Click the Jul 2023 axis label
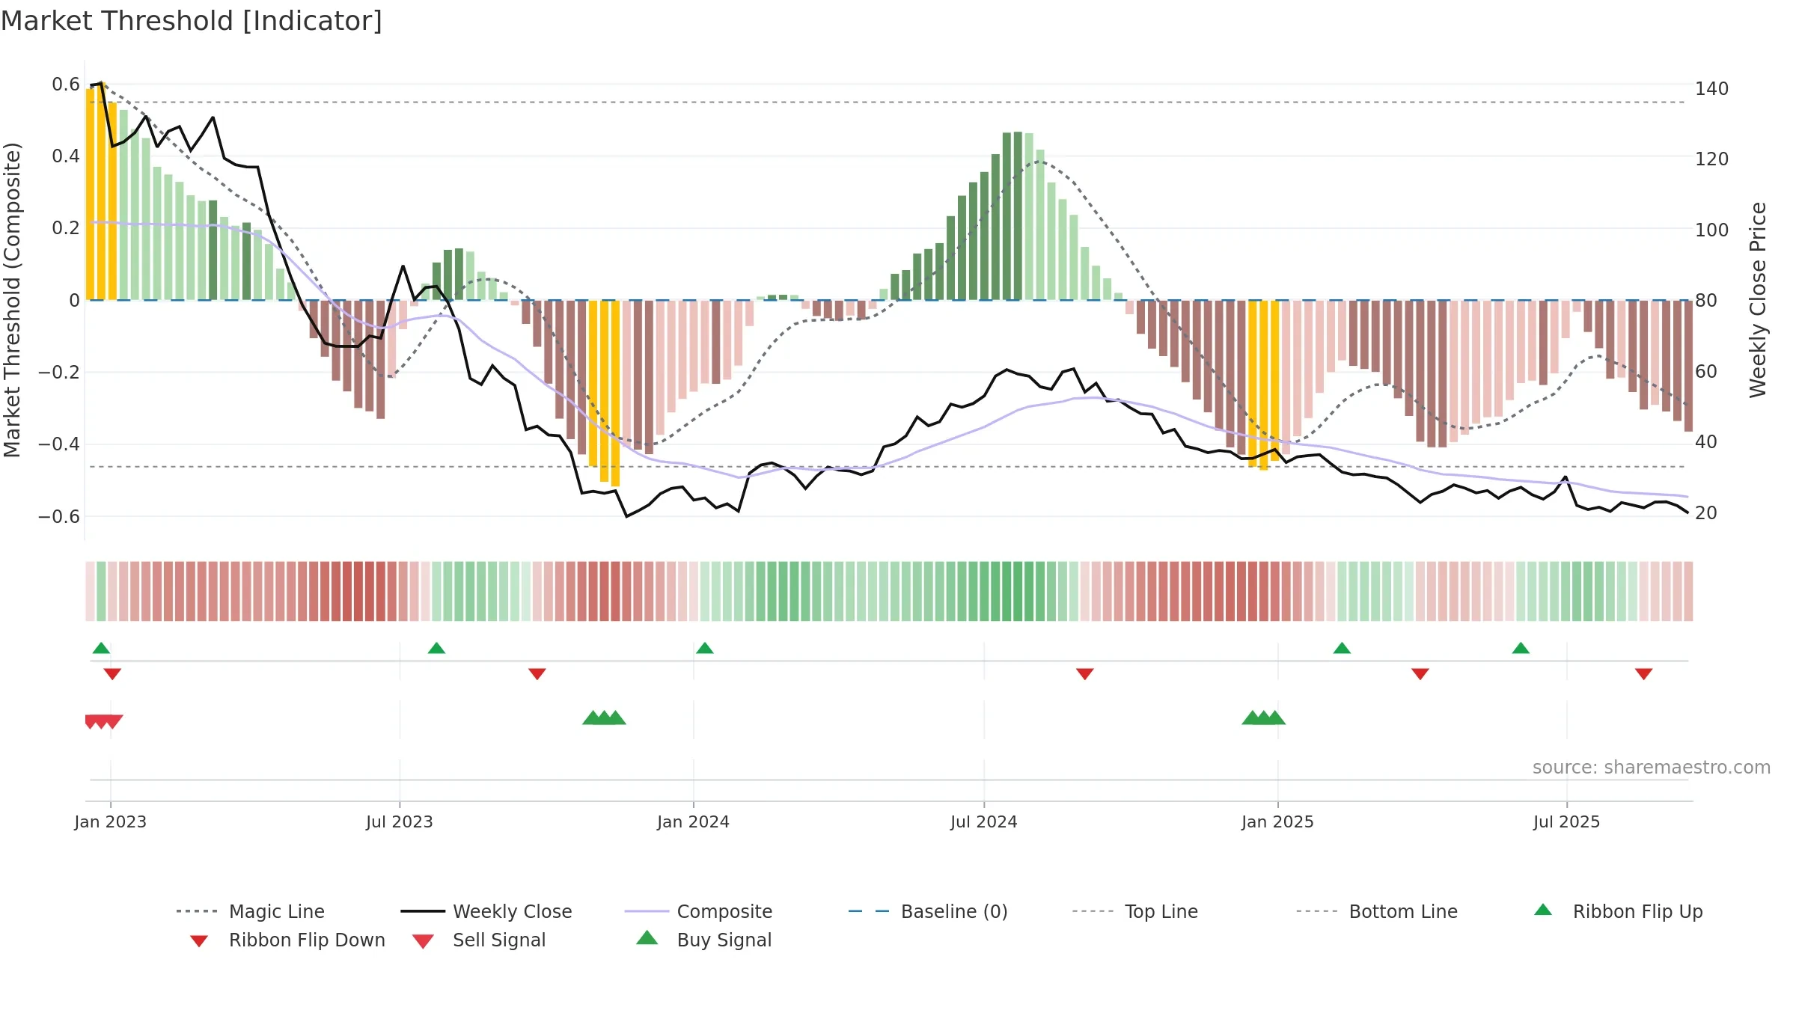Screen dimensions: 1796x1010 (x=399, y=821)
